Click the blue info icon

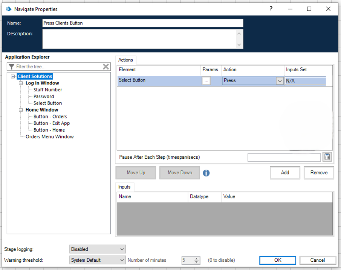tap(206, 173)
